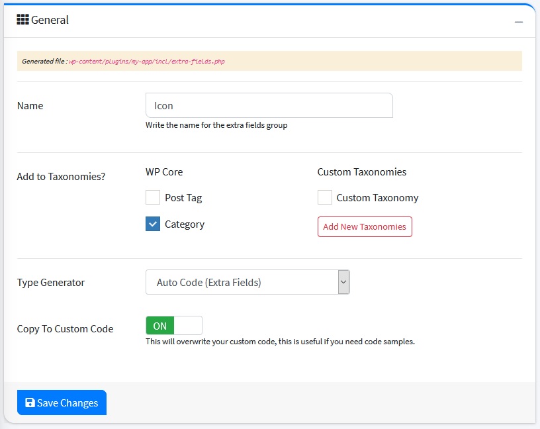Click the Save Changes button text

tap(67, 403)
